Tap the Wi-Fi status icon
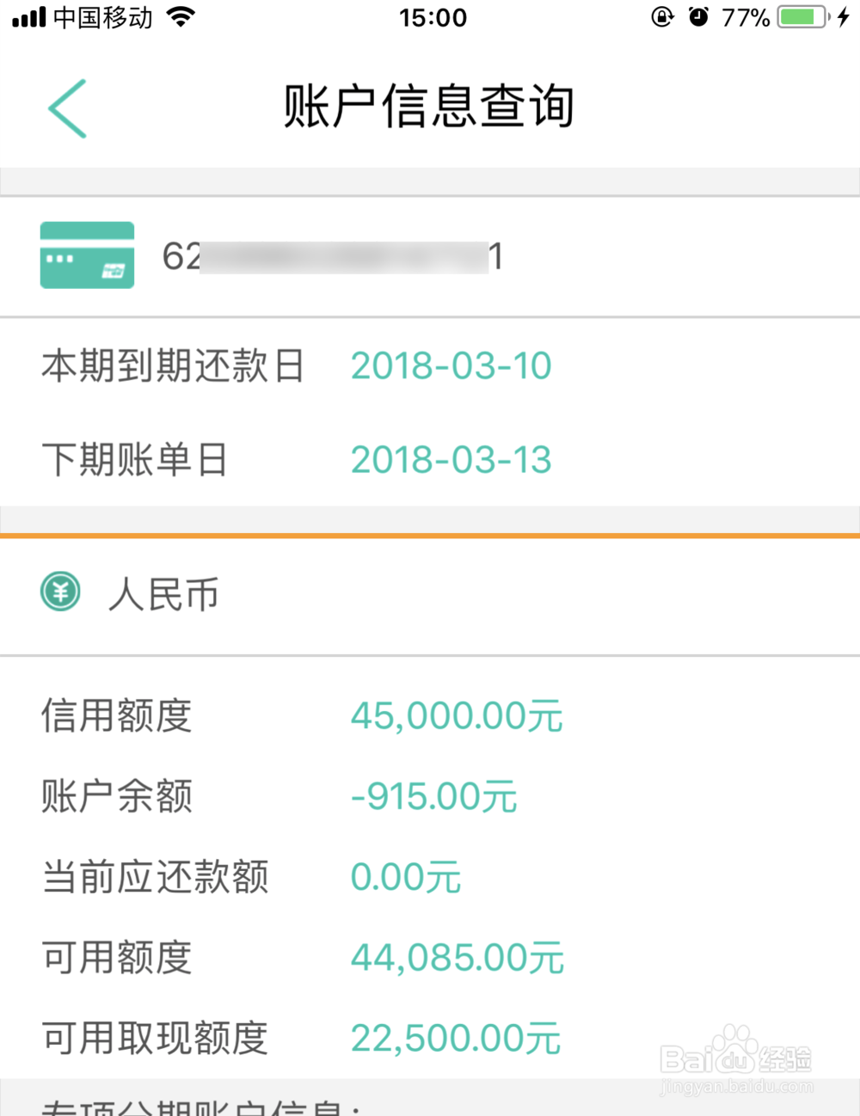Screen dimensions: 860x1116 (181, 16)
